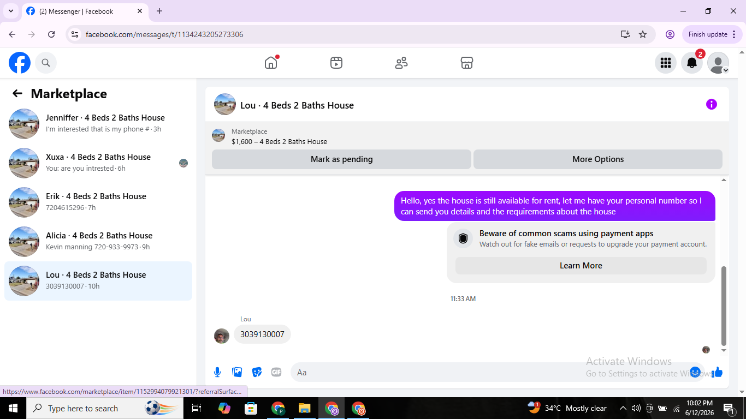746x419 pixels.
Task: Open Alicia's 4 Beds 2 Baths conversation
Action: (98, 242)
